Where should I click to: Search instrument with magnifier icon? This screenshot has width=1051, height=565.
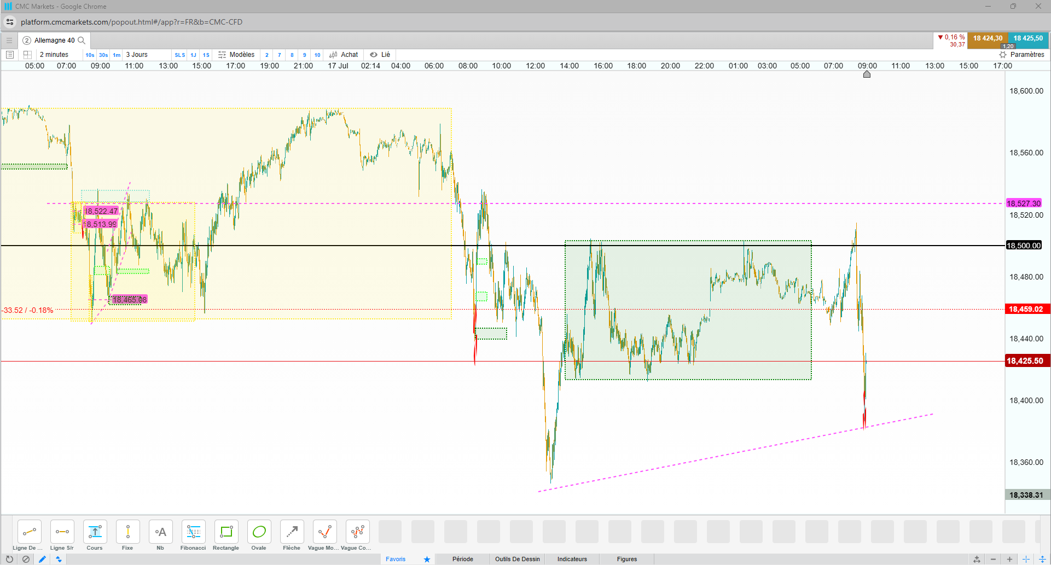tap(82, 40)
